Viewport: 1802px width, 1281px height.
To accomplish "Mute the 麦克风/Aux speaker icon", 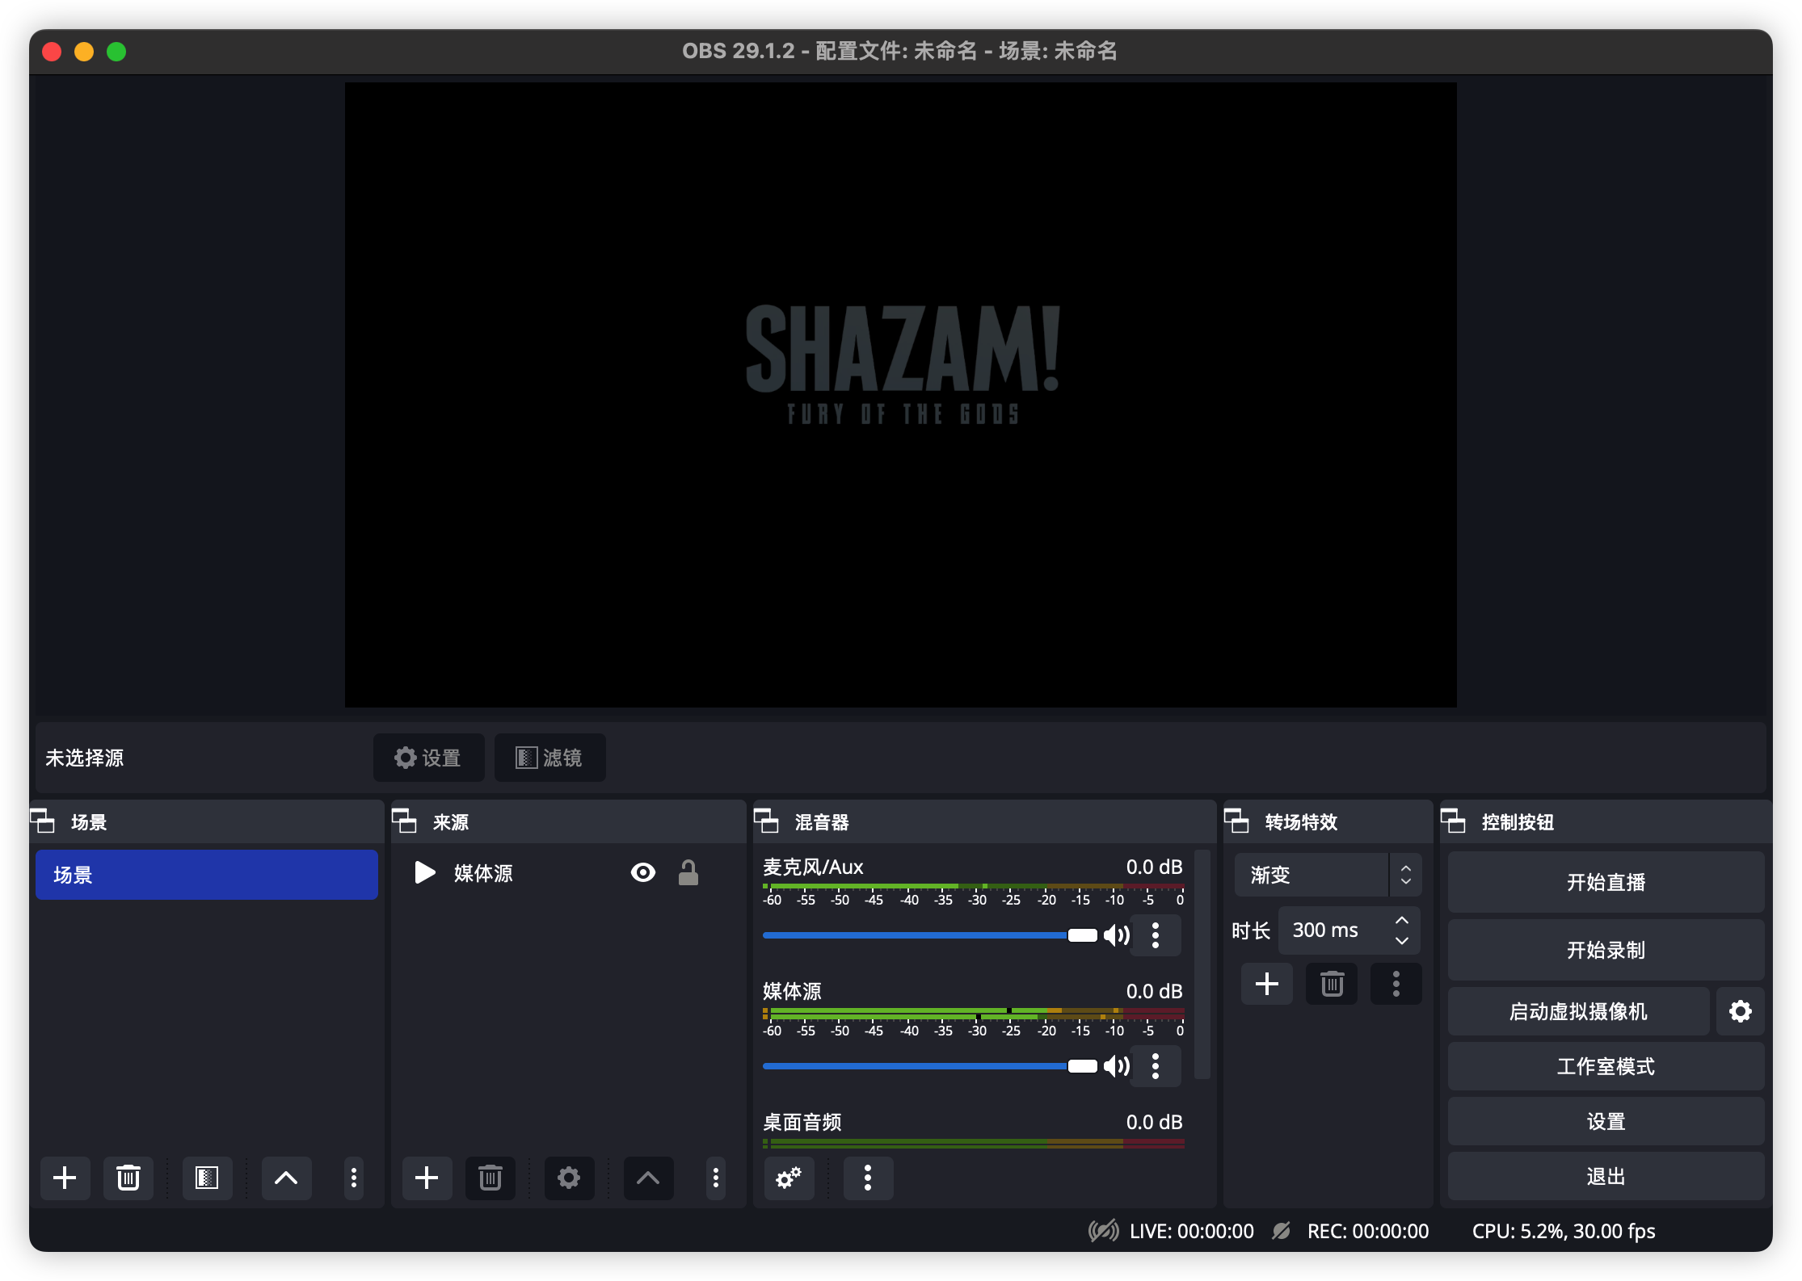I will [1117, 935].
